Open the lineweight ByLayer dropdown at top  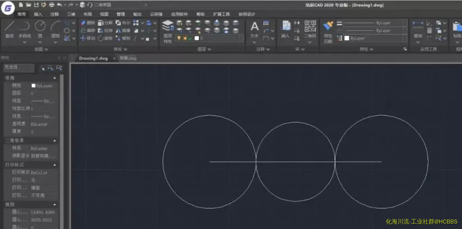click(x=375, y=23)
